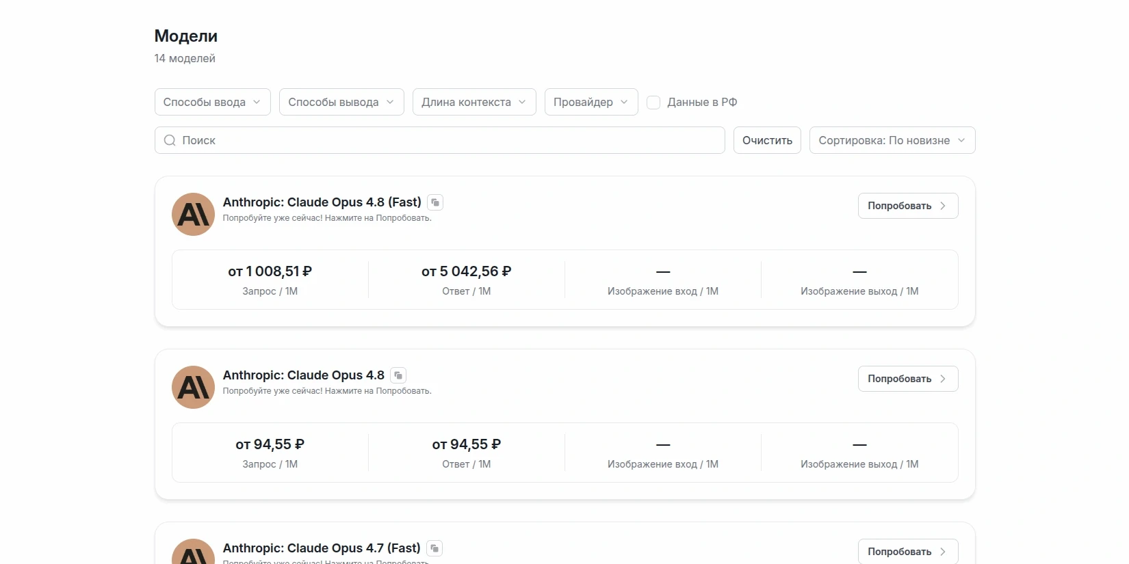Open the Anthropic: Claude Opus 4.8 (Fast) title
The height and width of the screenshot is (564, 1129).
click(x=322, y=202)
